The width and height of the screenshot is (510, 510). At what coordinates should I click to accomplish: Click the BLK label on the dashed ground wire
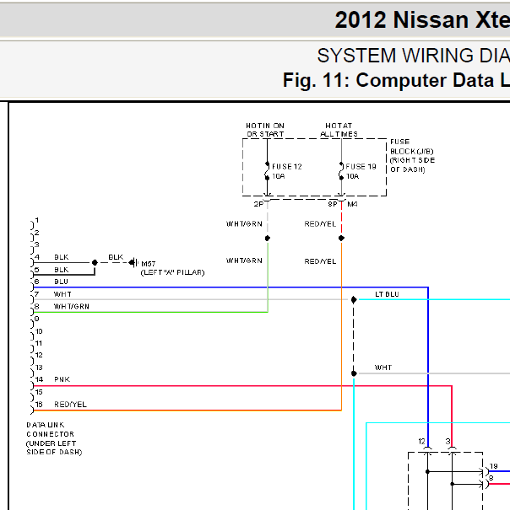point(116,257)
